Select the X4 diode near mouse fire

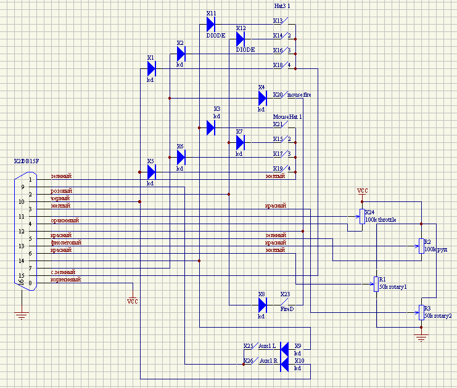coord(263,98)
